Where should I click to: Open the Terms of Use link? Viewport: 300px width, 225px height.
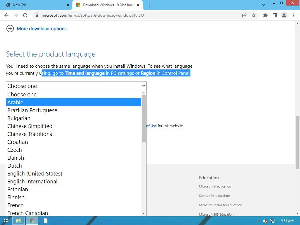(x=151, y=126)
